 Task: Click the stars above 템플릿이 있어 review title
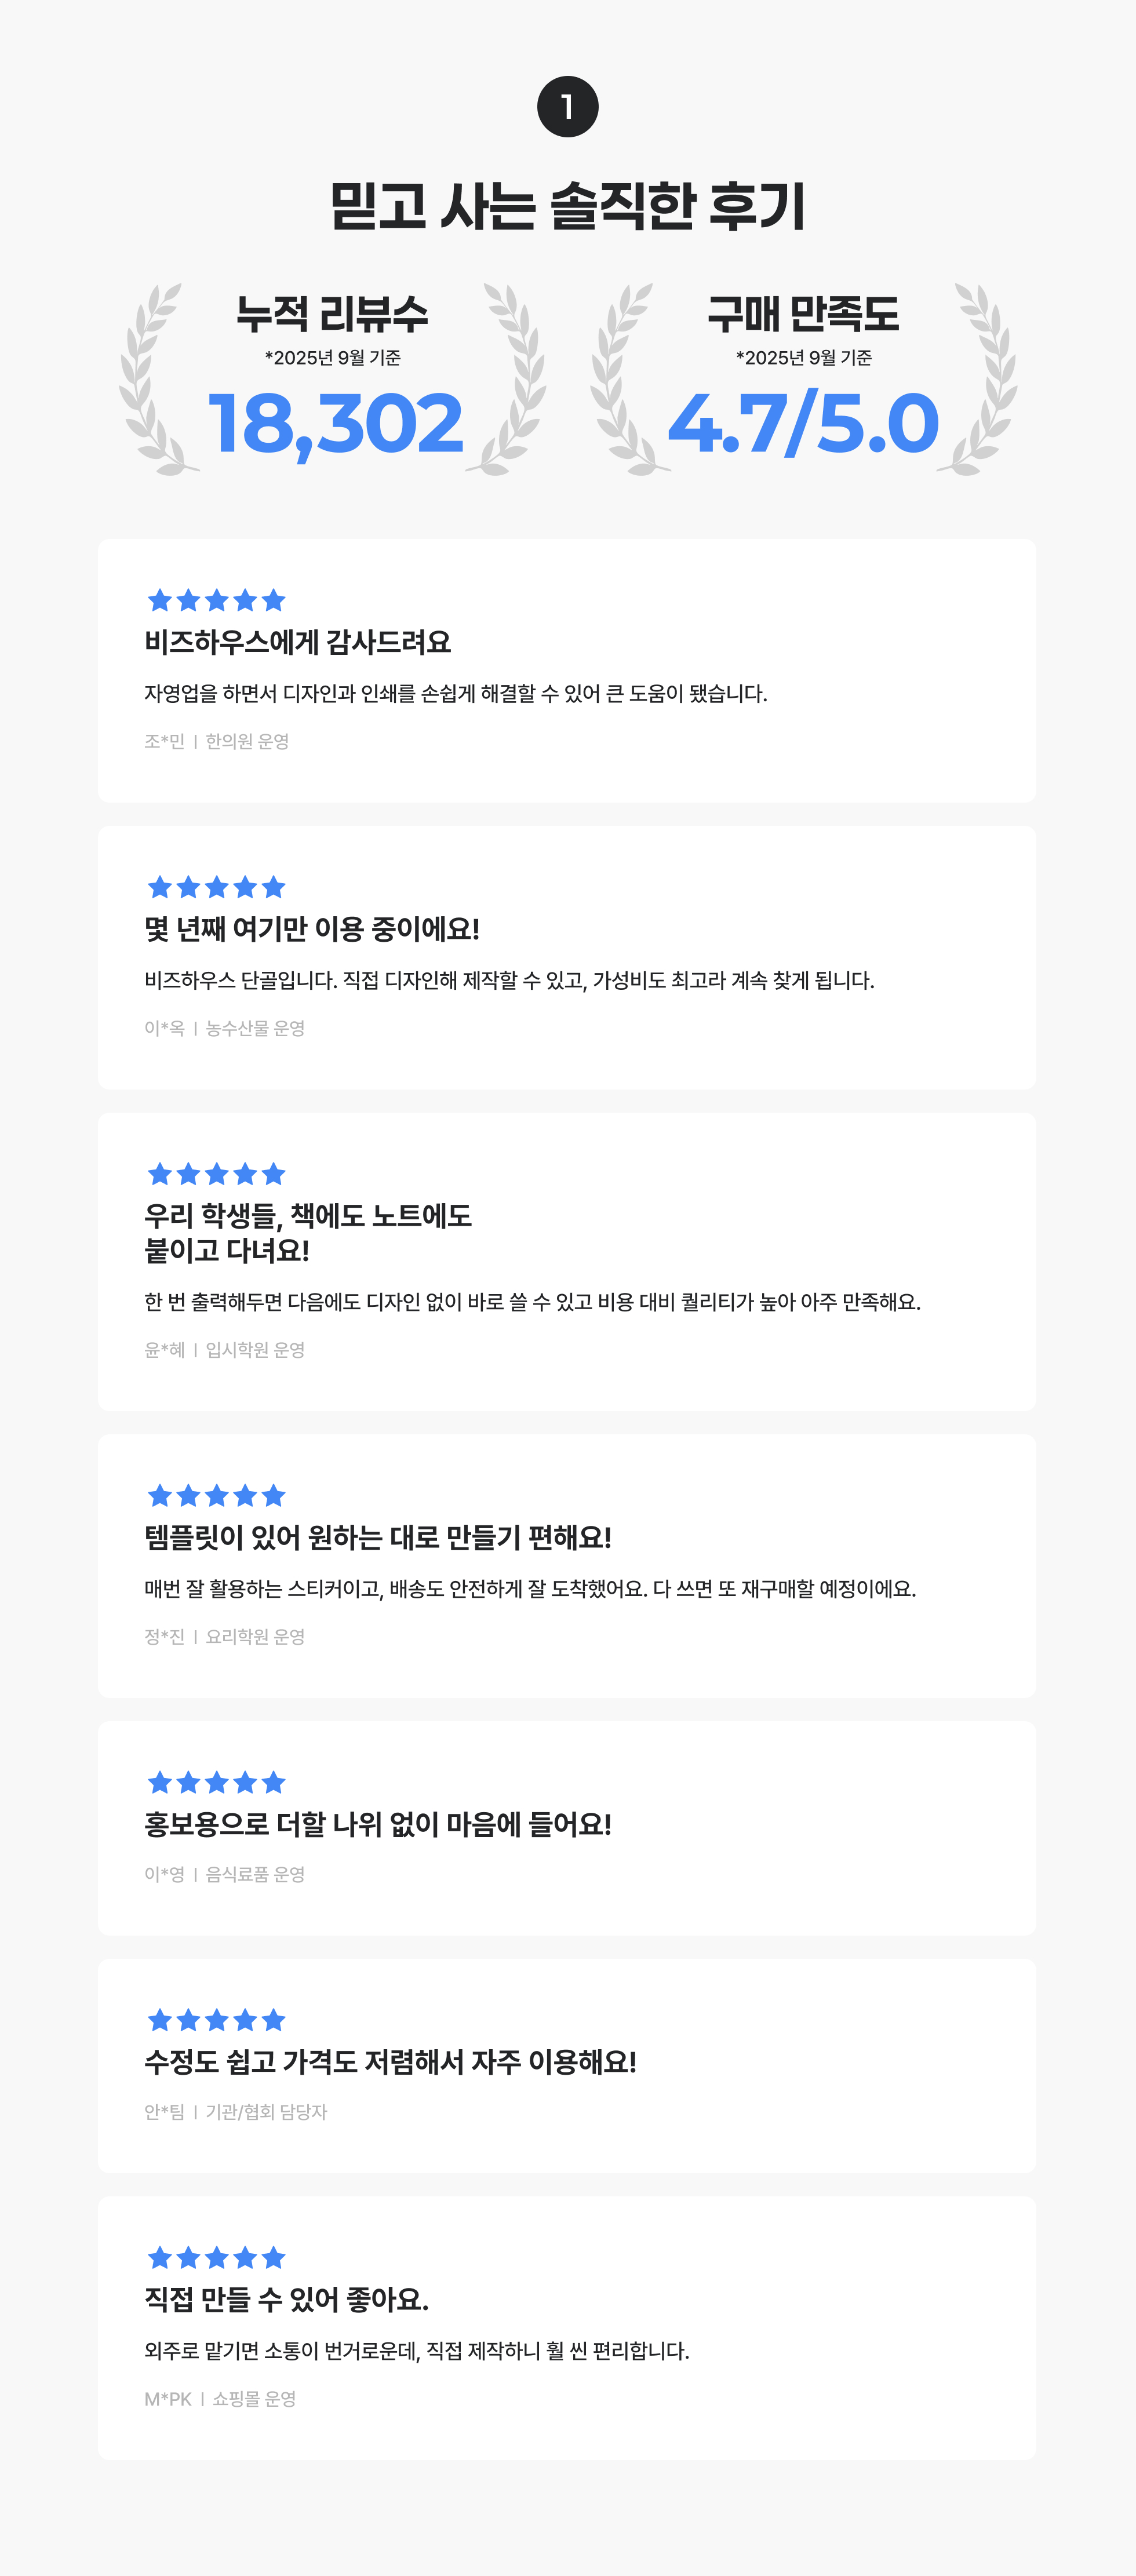point(216,1496)
